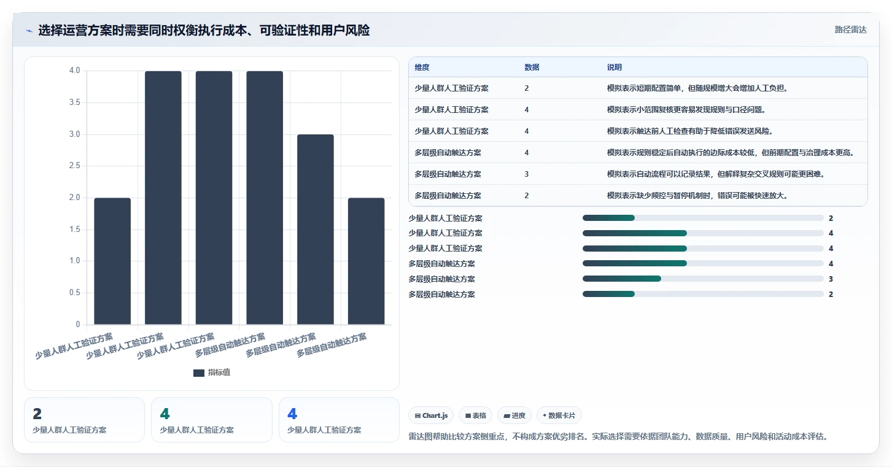
Task: Click the 数据卡片 chip
Action: click(559, 415)
